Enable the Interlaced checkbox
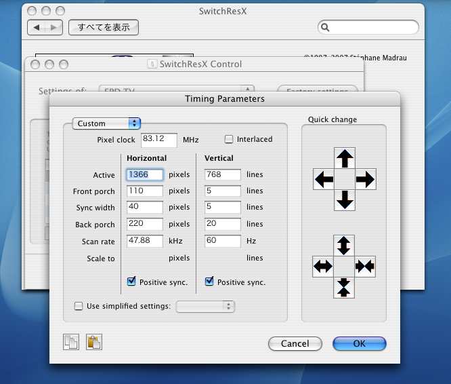This screenshot has height=384, width=451. pos(229,140)
